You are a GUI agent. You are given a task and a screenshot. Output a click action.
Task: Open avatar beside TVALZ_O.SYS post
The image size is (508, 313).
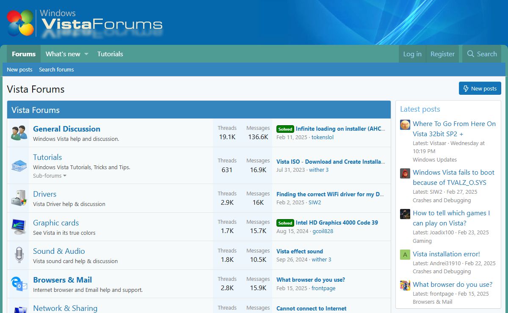click(405, 173)
